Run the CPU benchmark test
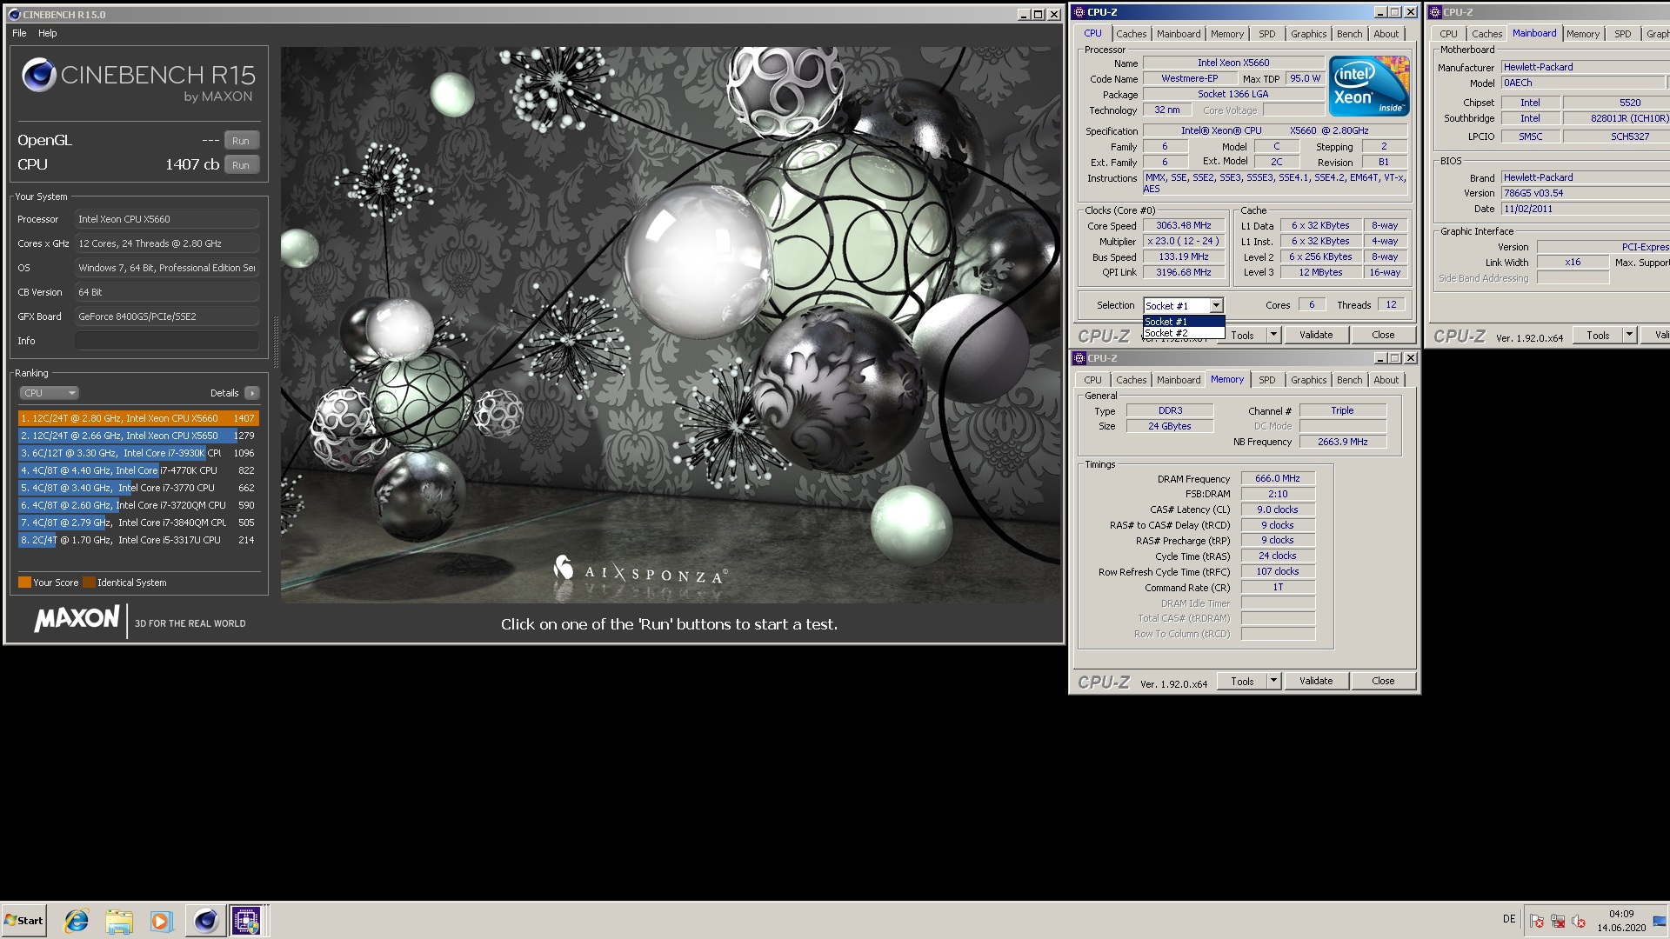This screenshot has width=1670, height=939. point(241,164)
